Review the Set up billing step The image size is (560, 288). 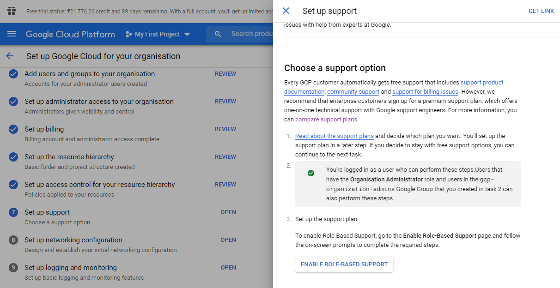[225, 129]
